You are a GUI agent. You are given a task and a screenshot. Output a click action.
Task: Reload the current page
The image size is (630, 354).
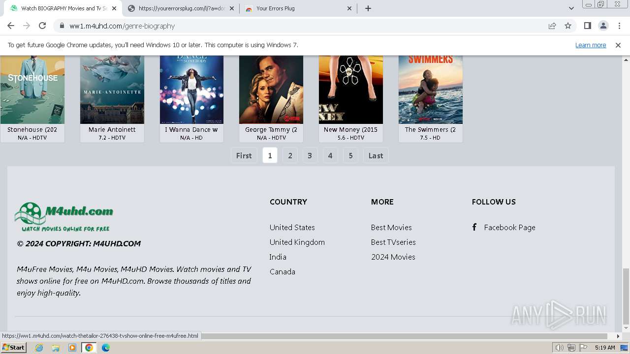coord(42,26)
